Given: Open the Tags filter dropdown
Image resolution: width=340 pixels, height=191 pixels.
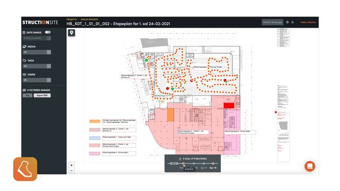Looking at the screenshot, I should 37,66.
